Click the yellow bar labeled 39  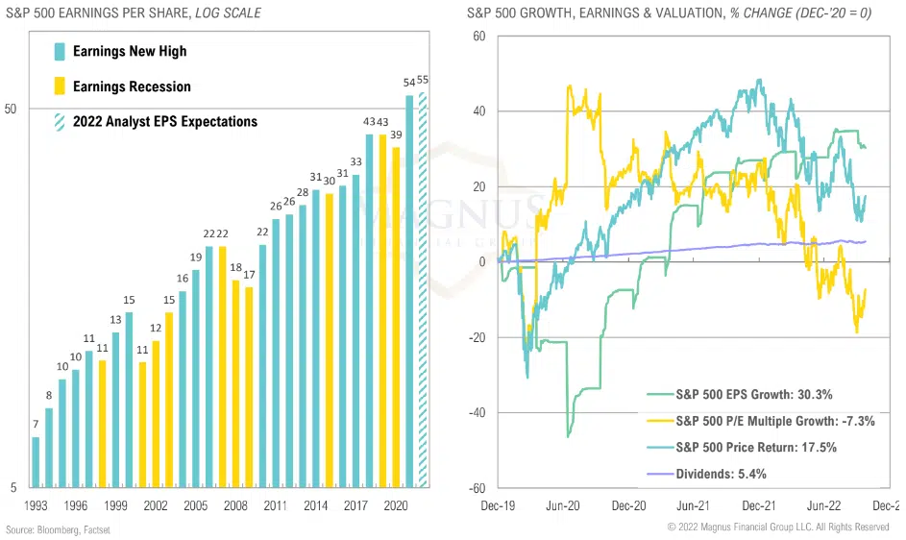[x=396, y=317]
